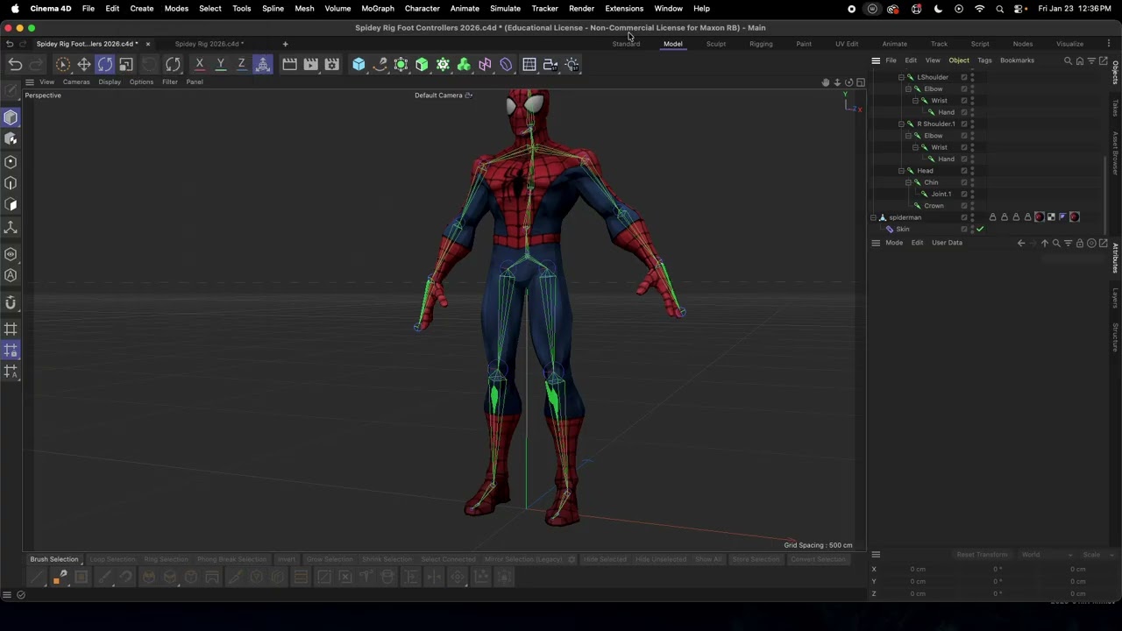1122x631 pixels.
Task: Open the World coordinate dropdown
Action: pyautogui.click(x=1046, y=555)
